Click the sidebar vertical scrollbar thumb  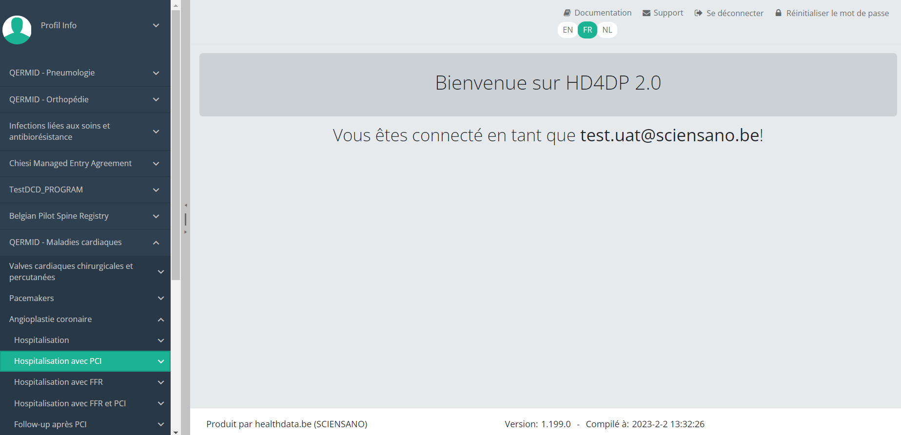176,146
